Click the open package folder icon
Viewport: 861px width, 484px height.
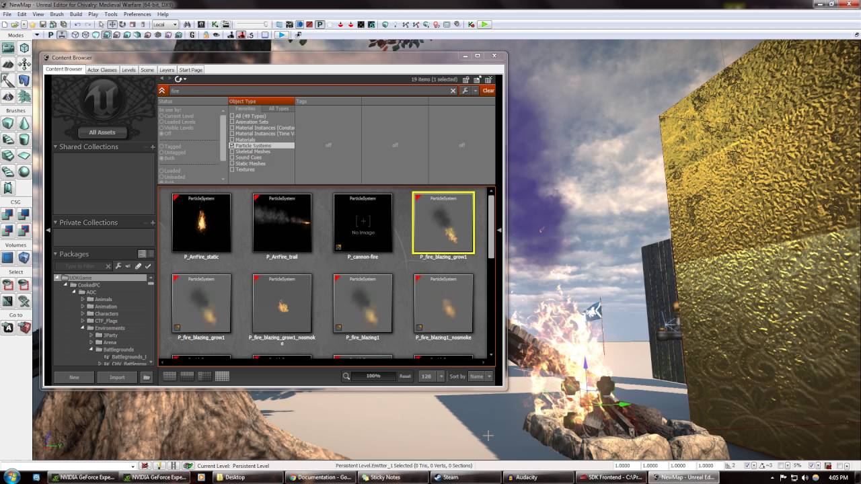[146, 377]
